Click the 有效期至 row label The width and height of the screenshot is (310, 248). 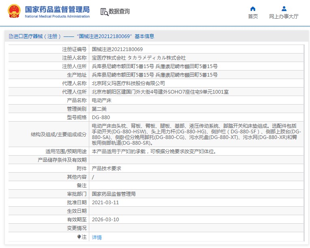[77, 219]
